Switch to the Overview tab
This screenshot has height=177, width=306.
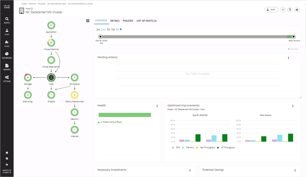[x=101, y=20]
